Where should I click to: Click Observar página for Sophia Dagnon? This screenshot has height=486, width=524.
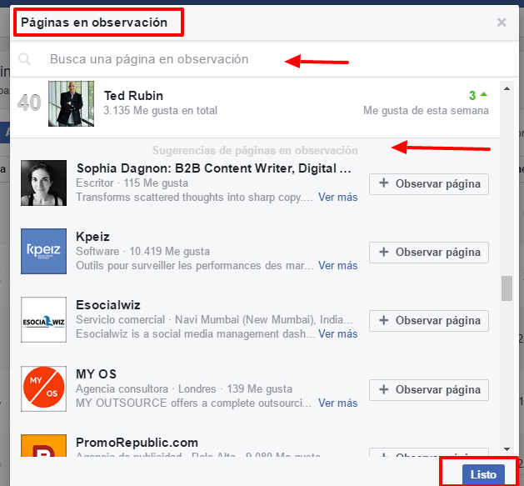(x=429, y=184)
